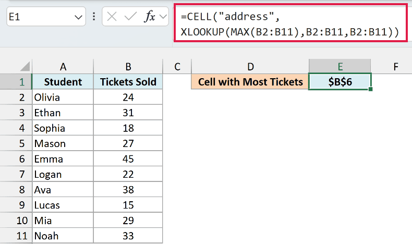Click the tickets value 15 for Lucas
412x244 pixels.
(x=128, y=205)
